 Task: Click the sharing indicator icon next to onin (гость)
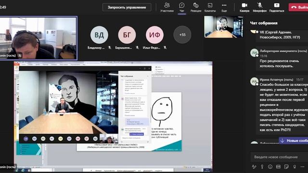20,56
